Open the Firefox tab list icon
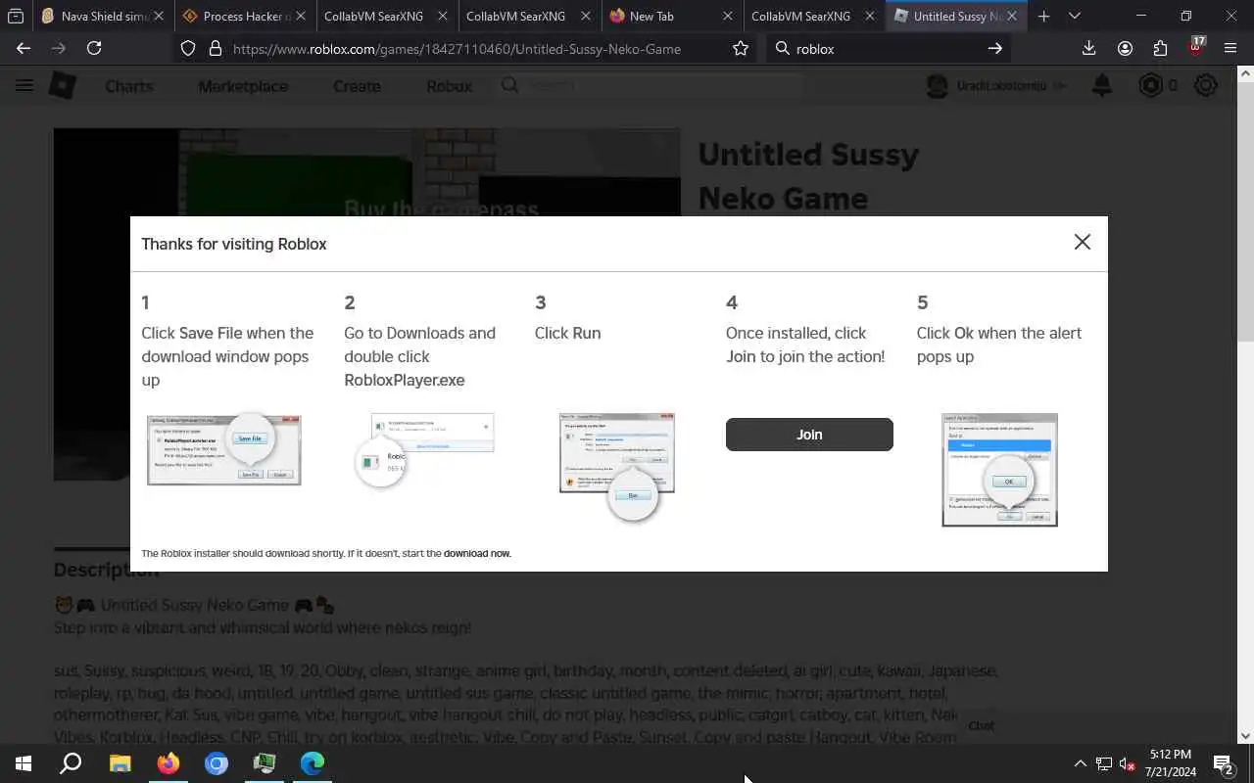This screenshot has height=783, width=1254. [x=15, y=16]
